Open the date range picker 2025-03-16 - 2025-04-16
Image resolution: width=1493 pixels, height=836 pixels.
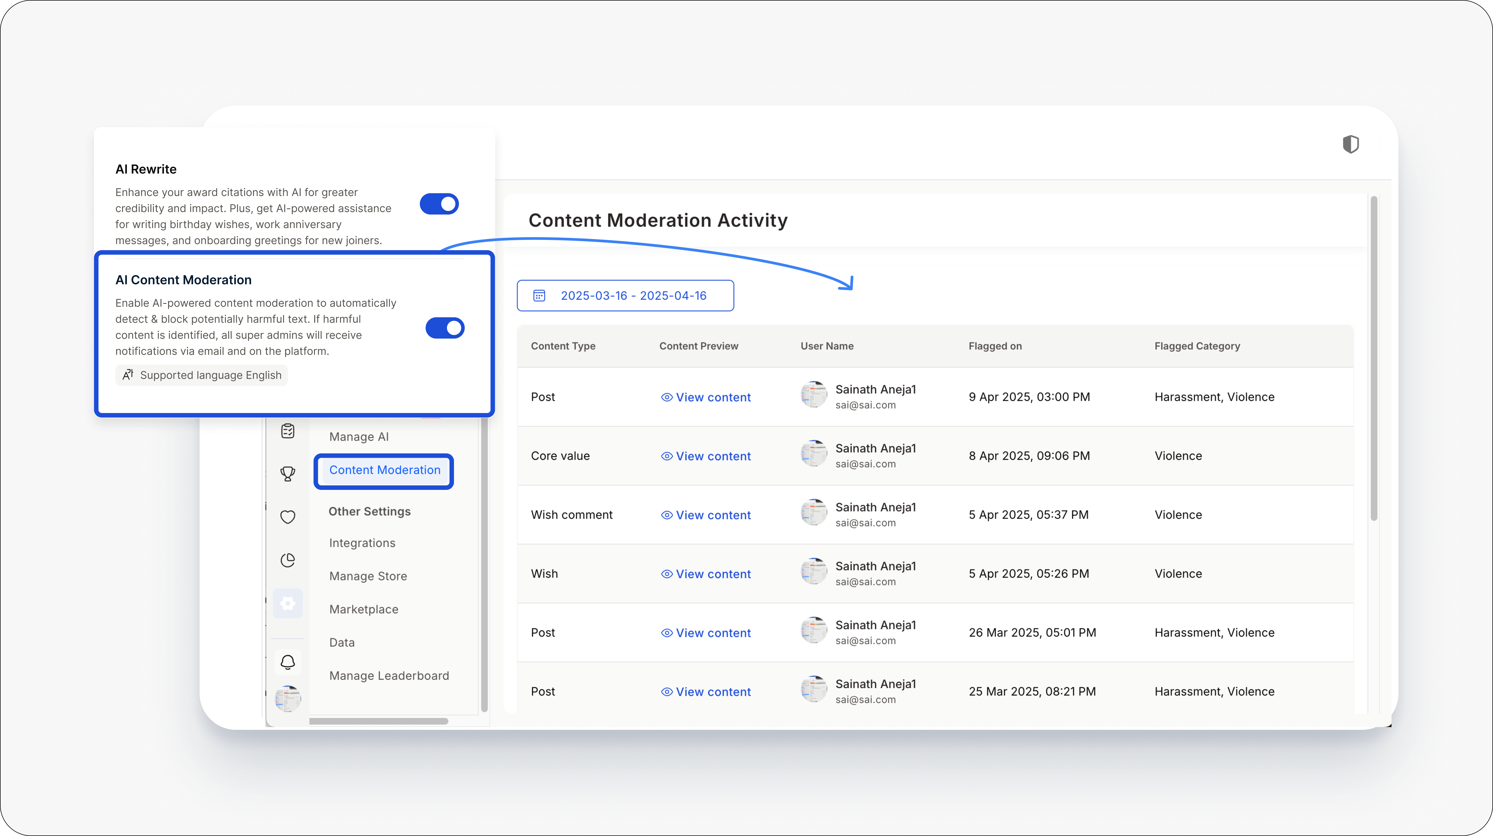625,296
